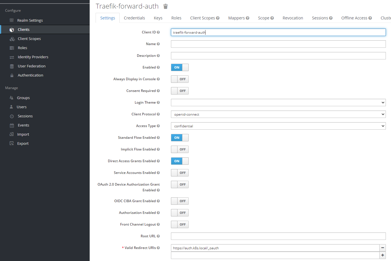Show help tooltip for Access Type
The width and height of the screenshot is (391, 261).
(x=158, y=126)
